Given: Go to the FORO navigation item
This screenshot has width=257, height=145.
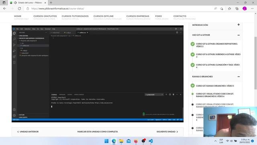Looking at the screenshot, I should point(159,16).
